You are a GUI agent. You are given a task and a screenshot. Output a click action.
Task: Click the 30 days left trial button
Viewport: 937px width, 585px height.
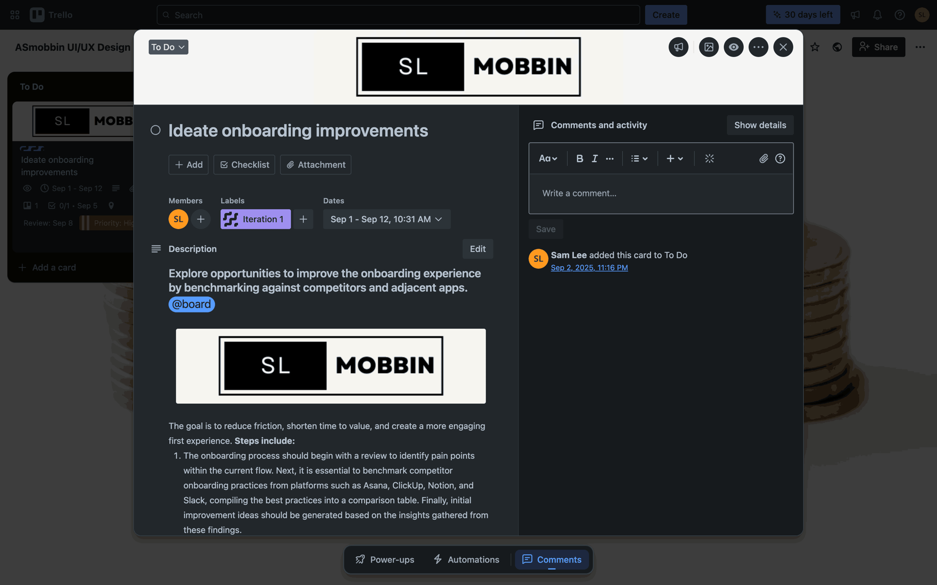tap(803, 15)
